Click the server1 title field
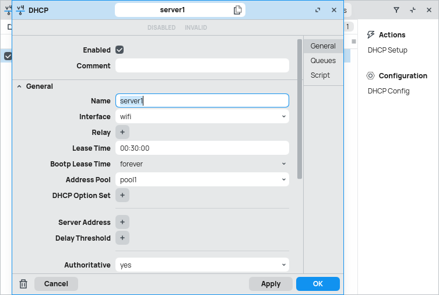Screen dimensions: 439x295 point(180,10)
